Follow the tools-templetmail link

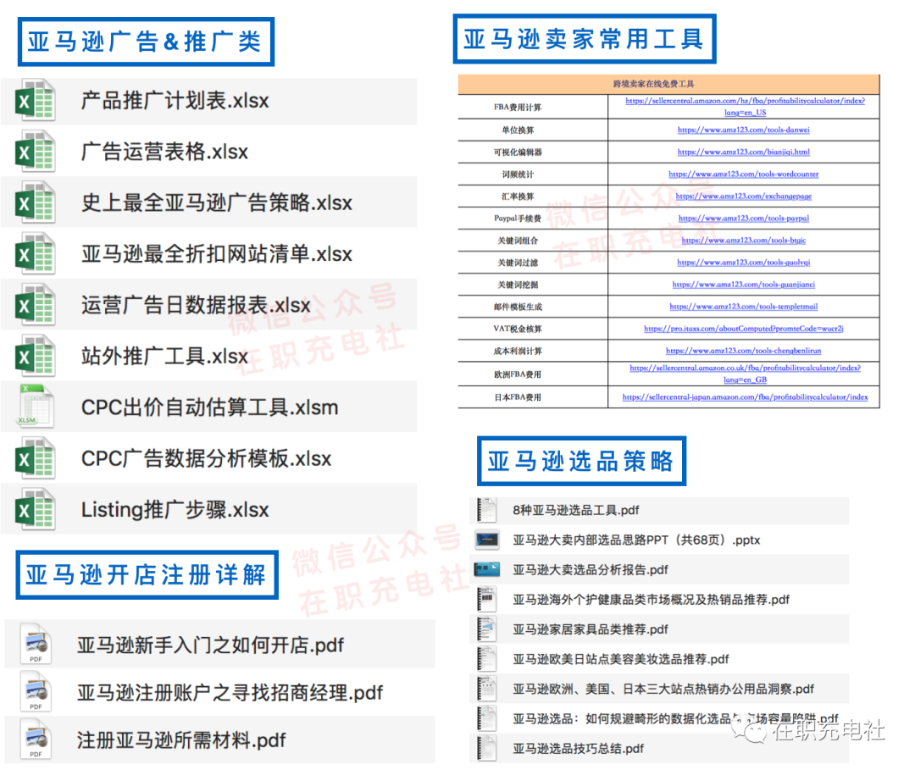744,307
